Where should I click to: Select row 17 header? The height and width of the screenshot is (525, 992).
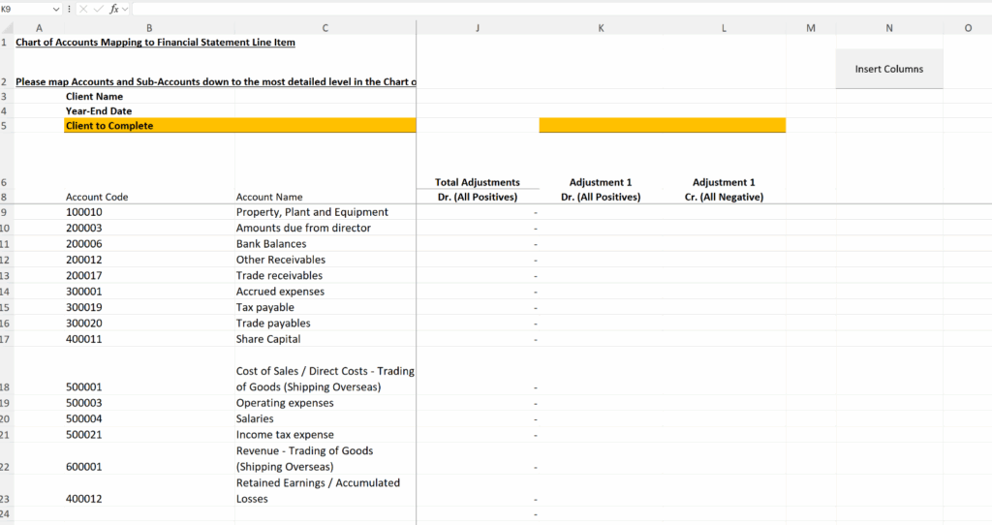tap(6, 339)
